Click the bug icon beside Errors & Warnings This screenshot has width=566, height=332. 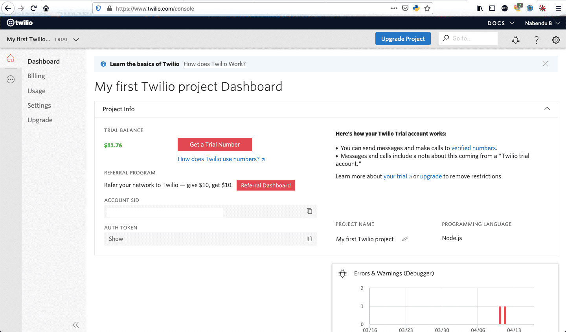(343, 273)
